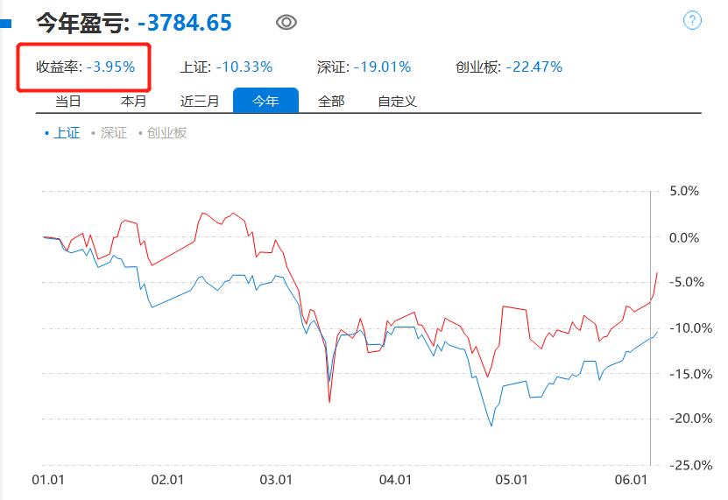Click the 上证 -10.33% statistic
728x500 pixels.
click(226, 67)
